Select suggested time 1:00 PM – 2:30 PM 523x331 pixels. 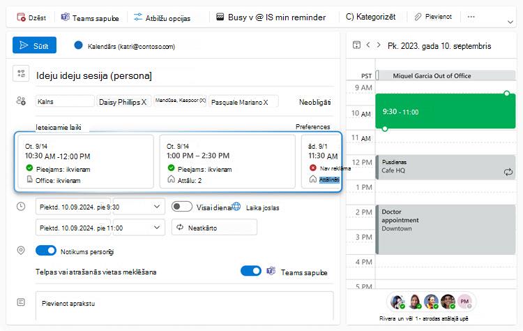(x=227, y=161)
